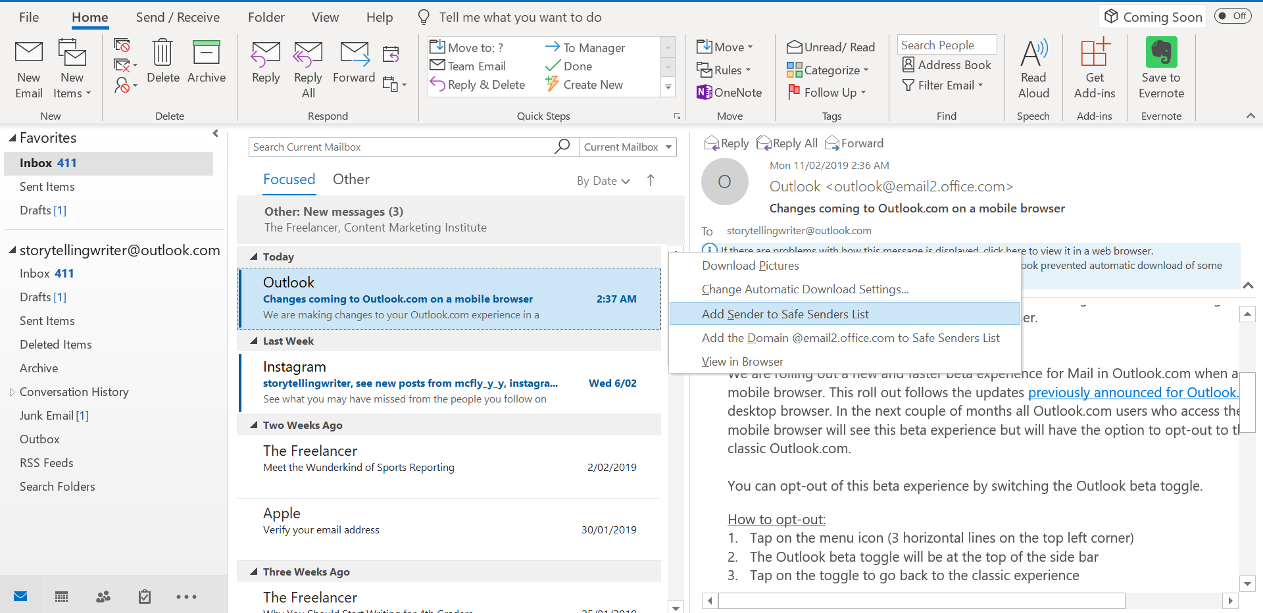The width and height of the screenshot is (1263, 613).
Task: Choose View in Browser menu item
Action: coord(845,362)
